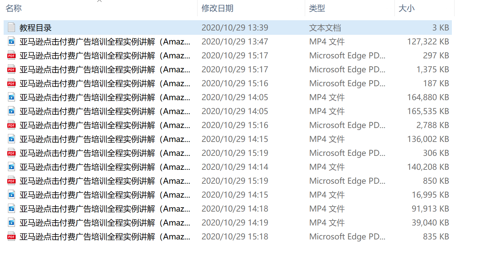Select the PDF file sized 850 KB
This screenshot has height=258, width=502.
[x=228, y=181]
